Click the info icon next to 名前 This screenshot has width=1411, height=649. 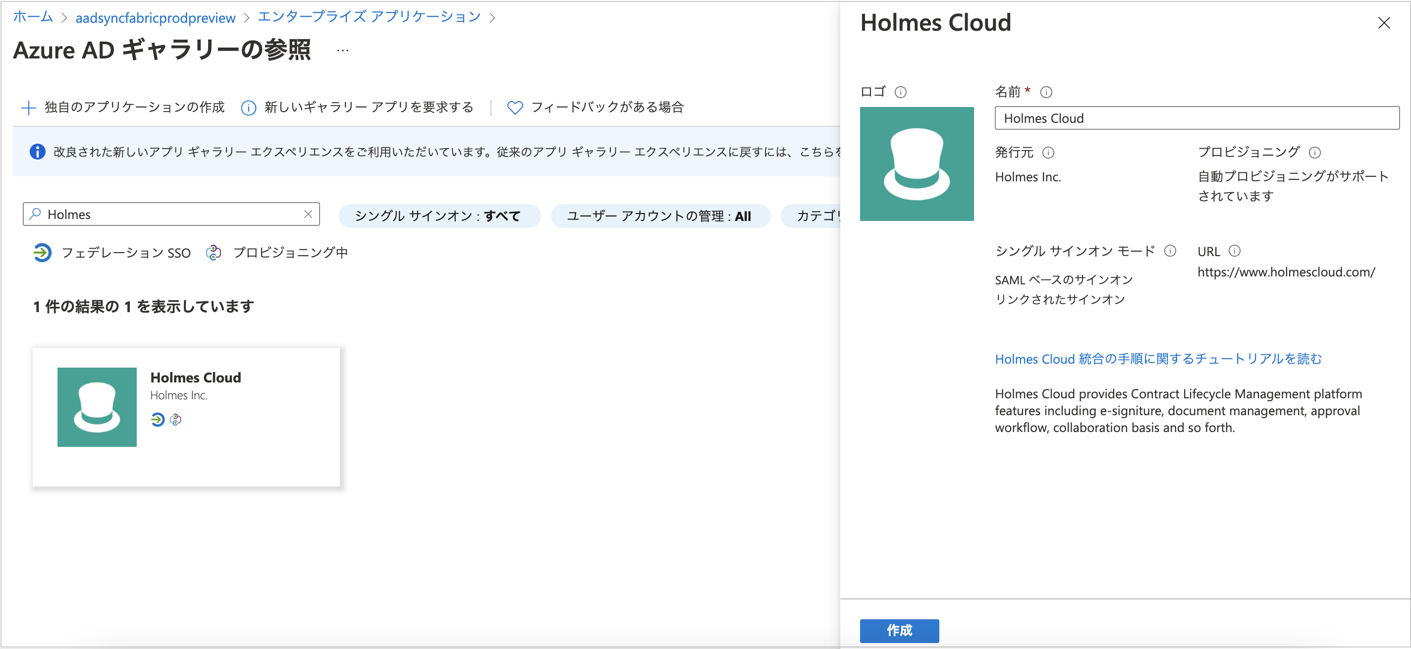click(x=1046, y=92)
